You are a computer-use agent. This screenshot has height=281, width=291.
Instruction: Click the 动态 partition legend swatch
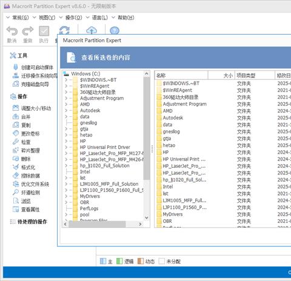(x=141, y=261)
